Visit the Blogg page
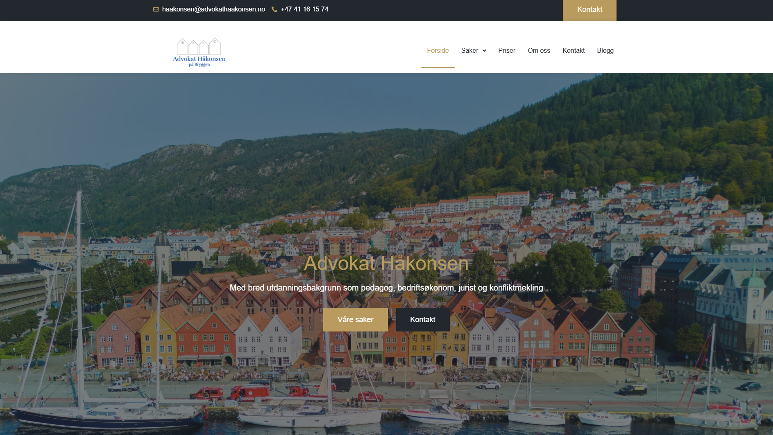The height and width of the screenshot is (435, 773). tap(605, 50)
